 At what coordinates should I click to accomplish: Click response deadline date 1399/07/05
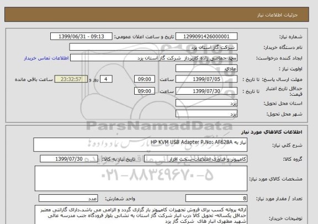tap(206, 79)
